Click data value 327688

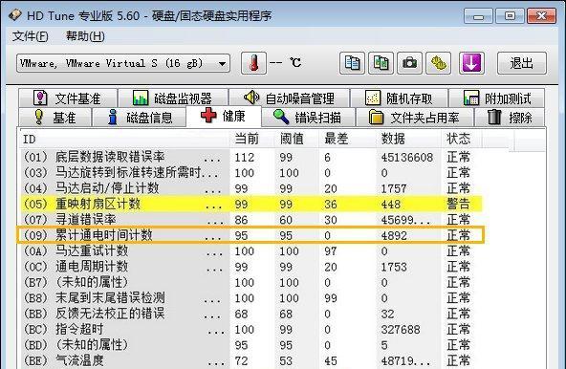[401, 330]
